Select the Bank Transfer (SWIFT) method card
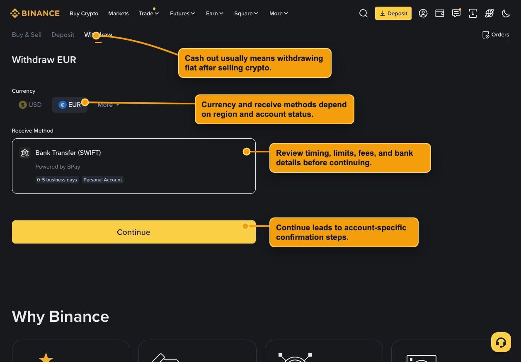Screen dimensions: 521x362 click(133, 166)
